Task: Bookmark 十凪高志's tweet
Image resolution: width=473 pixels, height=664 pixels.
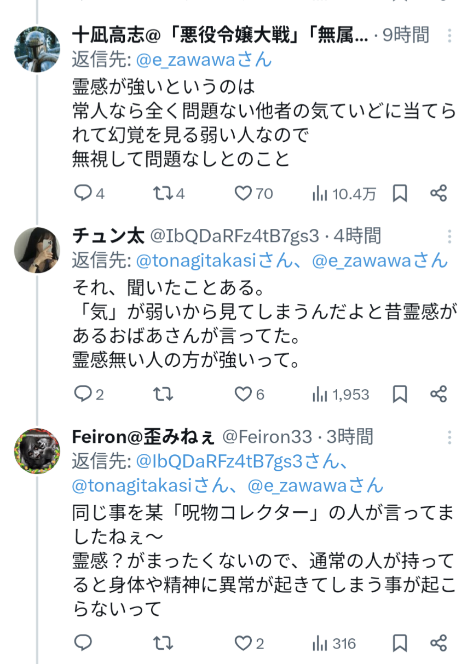Action: 400,193
